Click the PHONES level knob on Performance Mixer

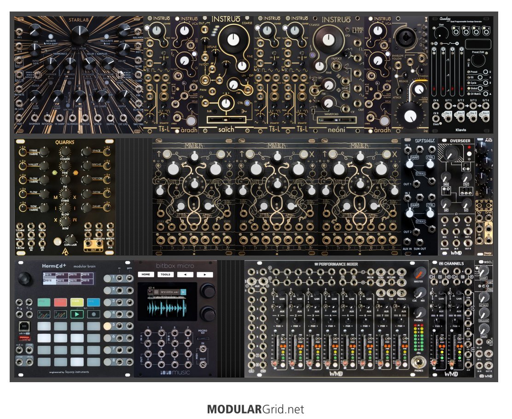pos(419,313)
